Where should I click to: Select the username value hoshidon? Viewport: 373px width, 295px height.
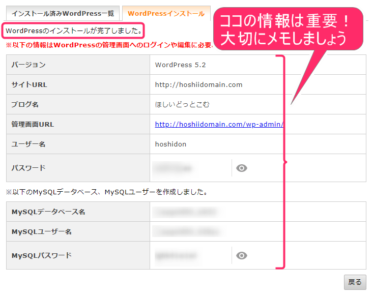[170, 144]
